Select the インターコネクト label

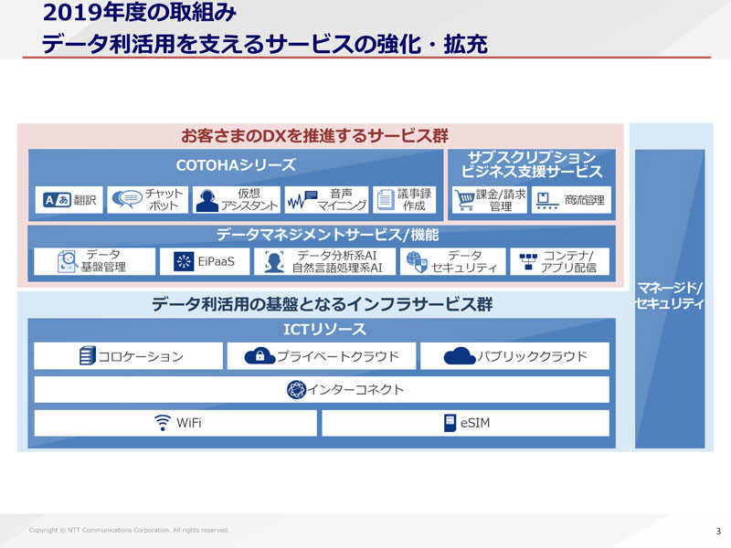coord(355,390)
